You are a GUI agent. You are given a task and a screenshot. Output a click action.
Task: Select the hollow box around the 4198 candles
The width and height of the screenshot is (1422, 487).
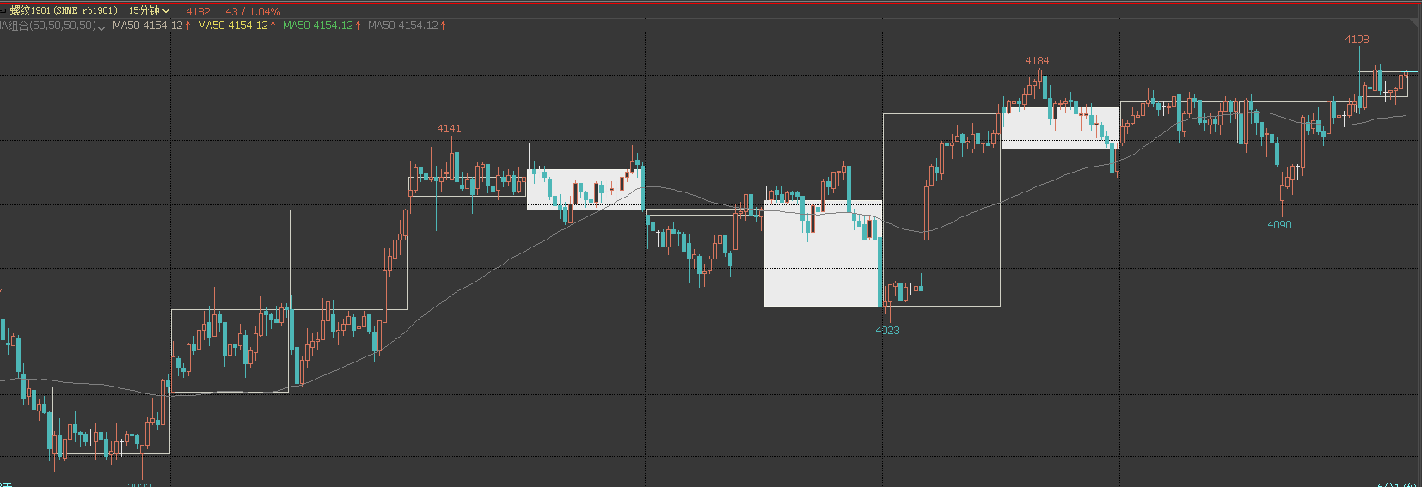[1382, 84]
